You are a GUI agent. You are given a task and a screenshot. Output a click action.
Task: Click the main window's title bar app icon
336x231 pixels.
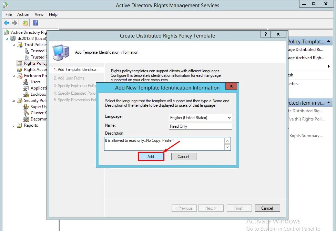(6, 5)
